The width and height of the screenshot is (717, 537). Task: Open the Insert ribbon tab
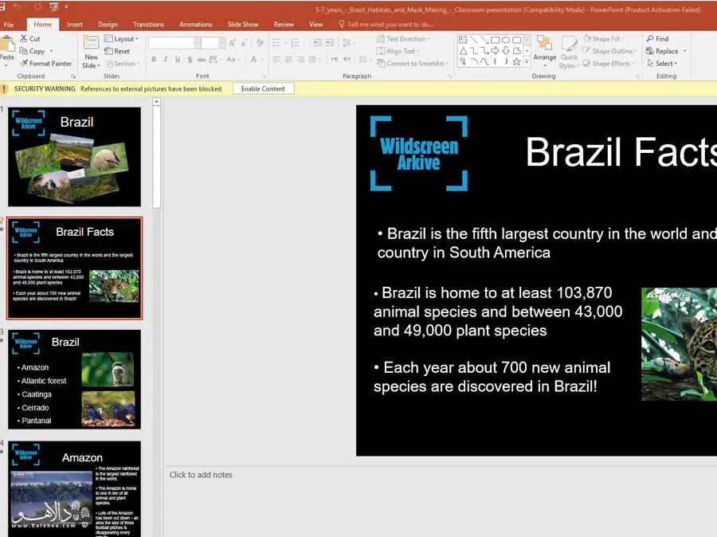(x=75, y=24)
